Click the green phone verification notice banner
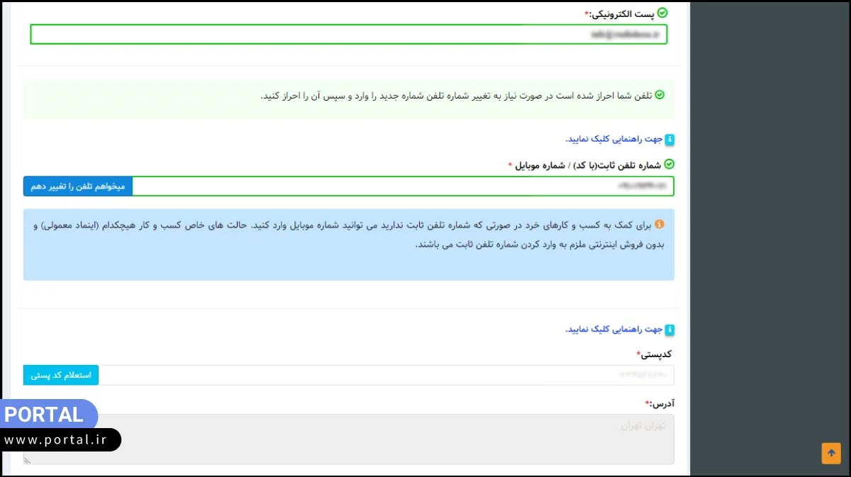Viewport: 851px width, 477px height. [348, 99]
